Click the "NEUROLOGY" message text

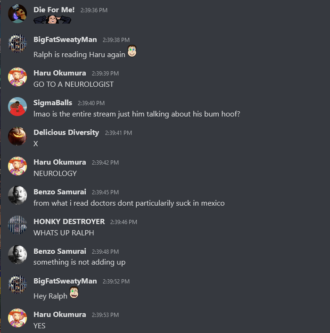[55, 174]
